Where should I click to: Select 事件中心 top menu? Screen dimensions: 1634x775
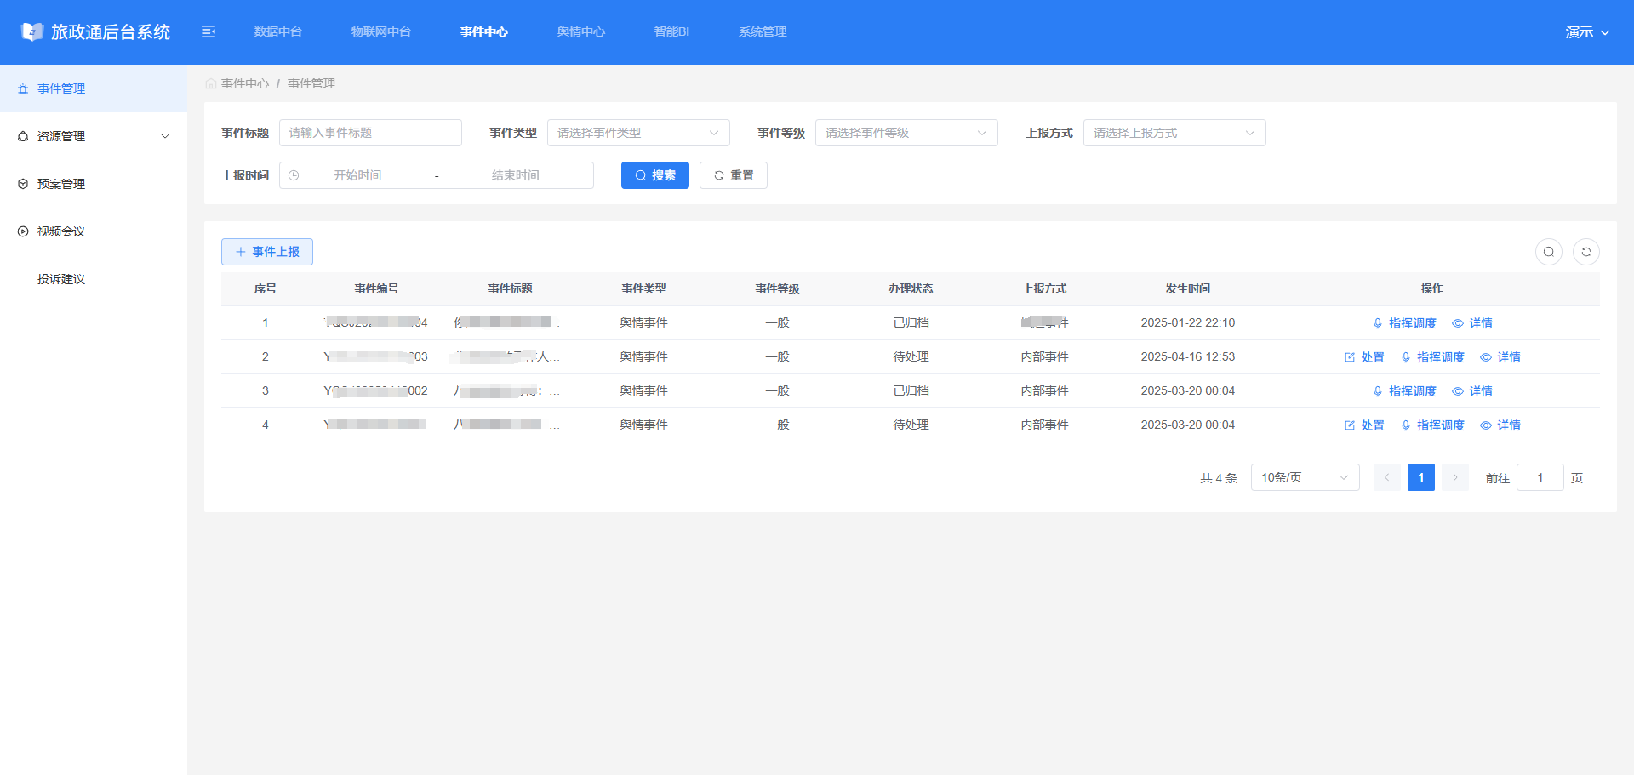click(484, 31)
